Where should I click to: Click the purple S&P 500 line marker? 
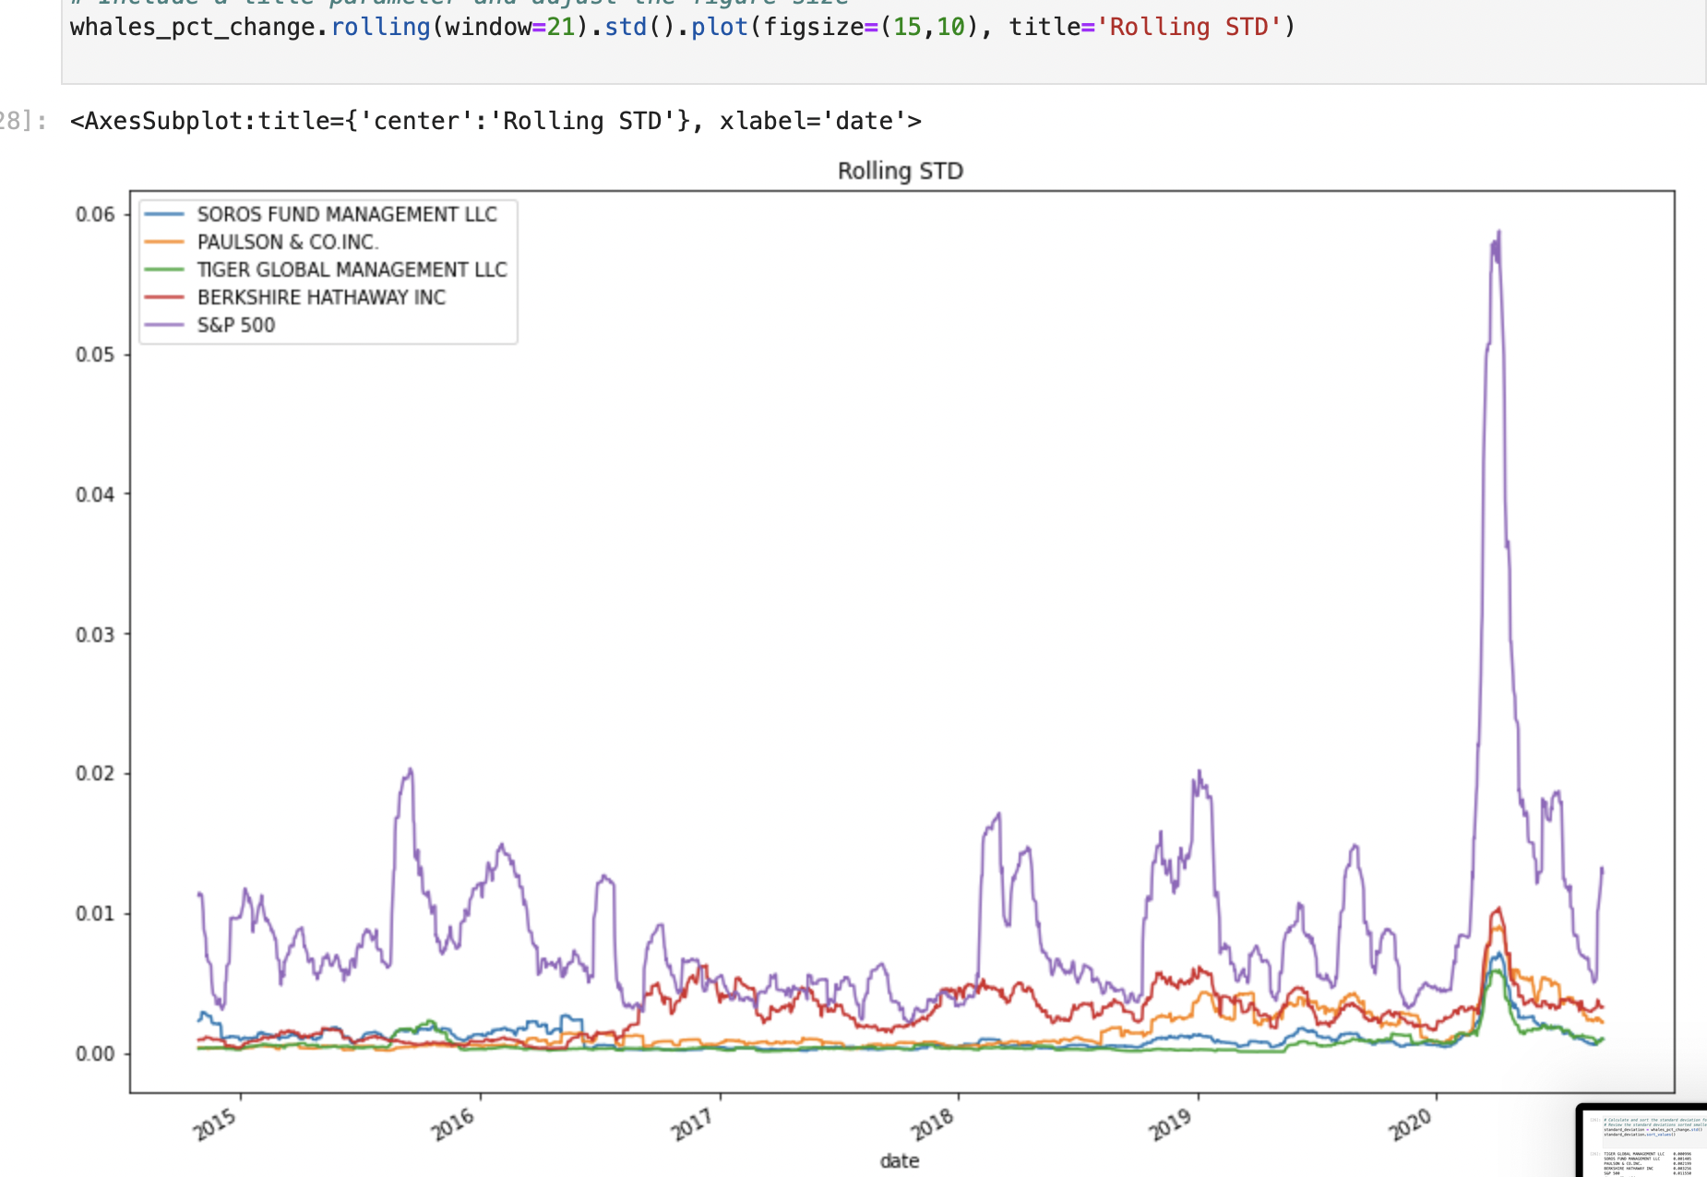168,325
